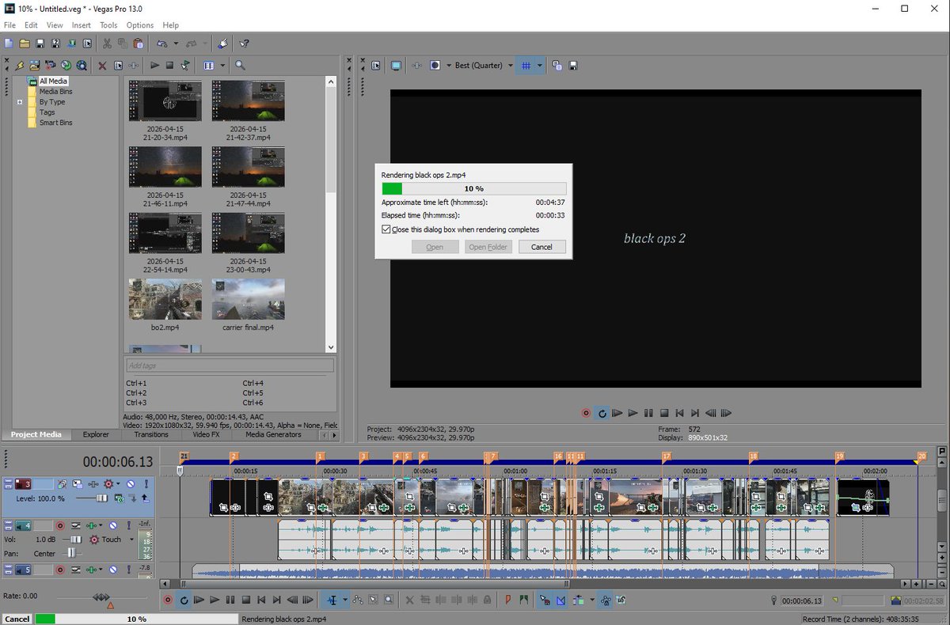950x625 pixels.
Task: Click the Make Compositing Child icon on track 3
Action: click(x=132, y=498)
